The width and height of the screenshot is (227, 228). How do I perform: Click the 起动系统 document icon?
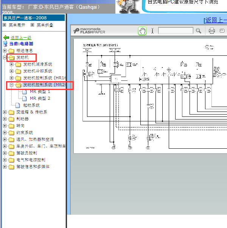pyautogui.click(x=18, y=105)
